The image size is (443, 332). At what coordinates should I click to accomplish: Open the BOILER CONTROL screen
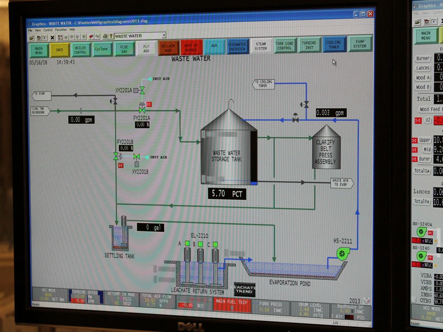click(x=80, y=50)
